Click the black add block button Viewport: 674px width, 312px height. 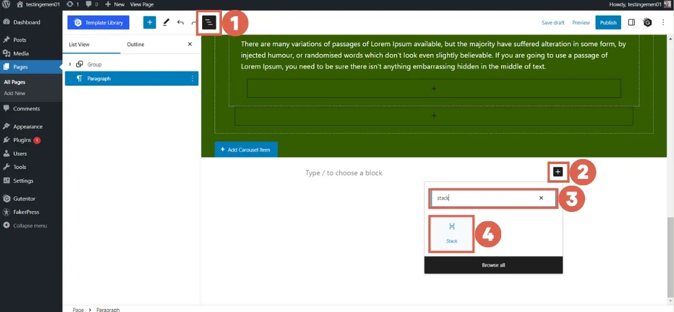[558, 172]
